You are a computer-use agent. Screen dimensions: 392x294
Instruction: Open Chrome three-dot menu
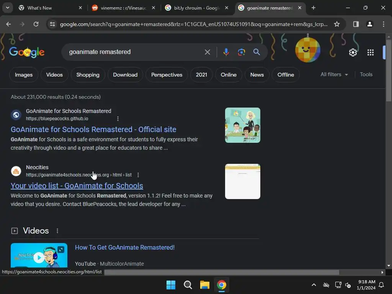coord(383,24)
